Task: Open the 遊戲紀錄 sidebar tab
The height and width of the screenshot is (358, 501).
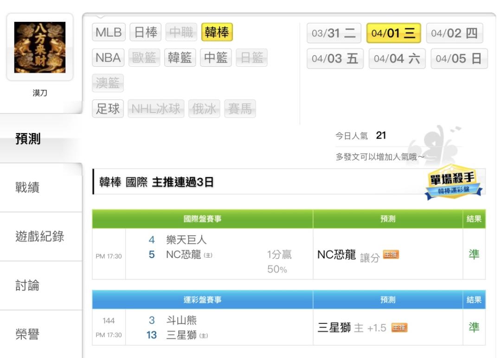Action: (40, 237)
